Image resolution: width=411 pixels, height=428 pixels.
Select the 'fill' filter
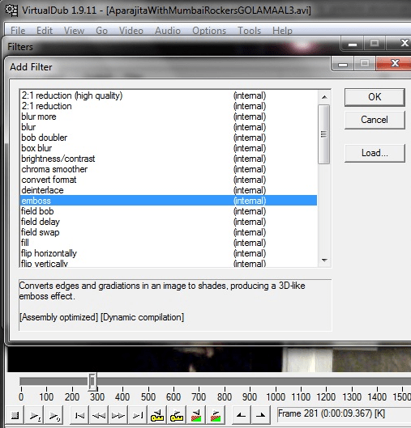169,243
